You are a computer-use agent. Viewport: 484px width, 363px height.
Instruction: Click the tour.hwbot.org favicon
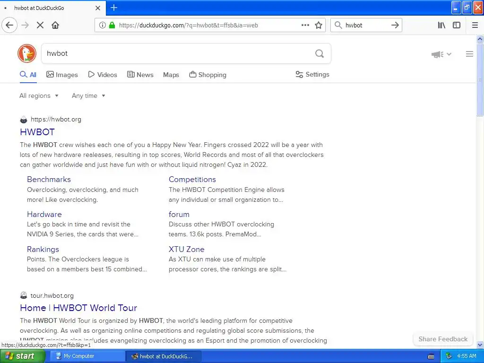(x=24, y=295)
